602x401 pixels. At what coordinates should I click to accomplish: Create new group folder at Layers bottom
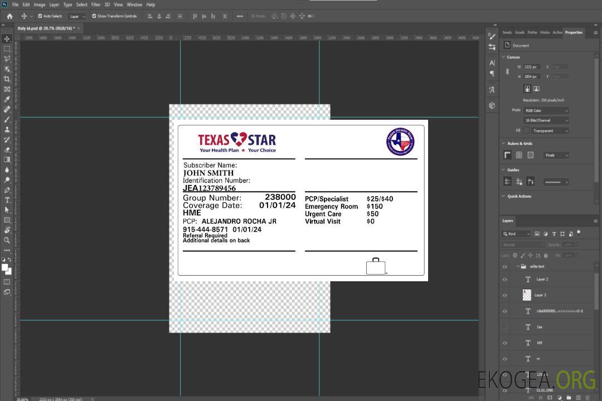pyautogui.click(x=569, y=398)
